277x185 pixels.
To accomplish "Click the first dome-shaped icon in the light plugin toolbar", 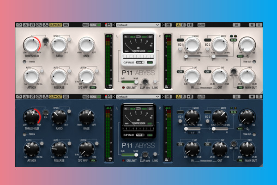I will 19,25.
